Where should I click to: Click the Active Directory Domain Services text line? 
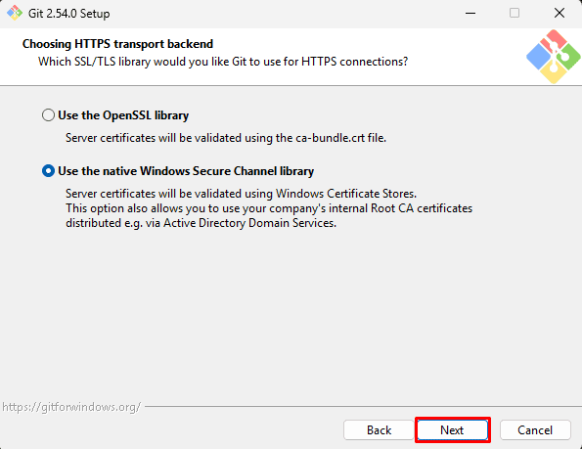(x=201, y=223)
